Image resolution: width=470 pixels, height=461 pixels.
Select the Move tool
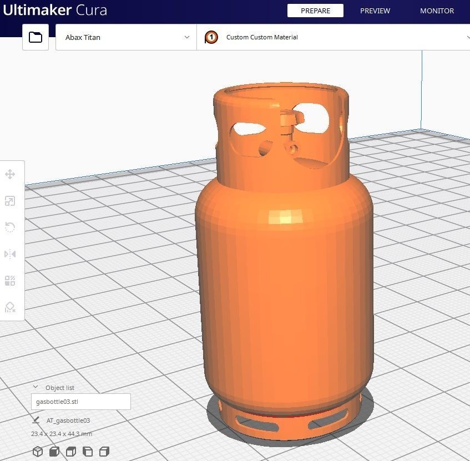click(x=10, y=174)
